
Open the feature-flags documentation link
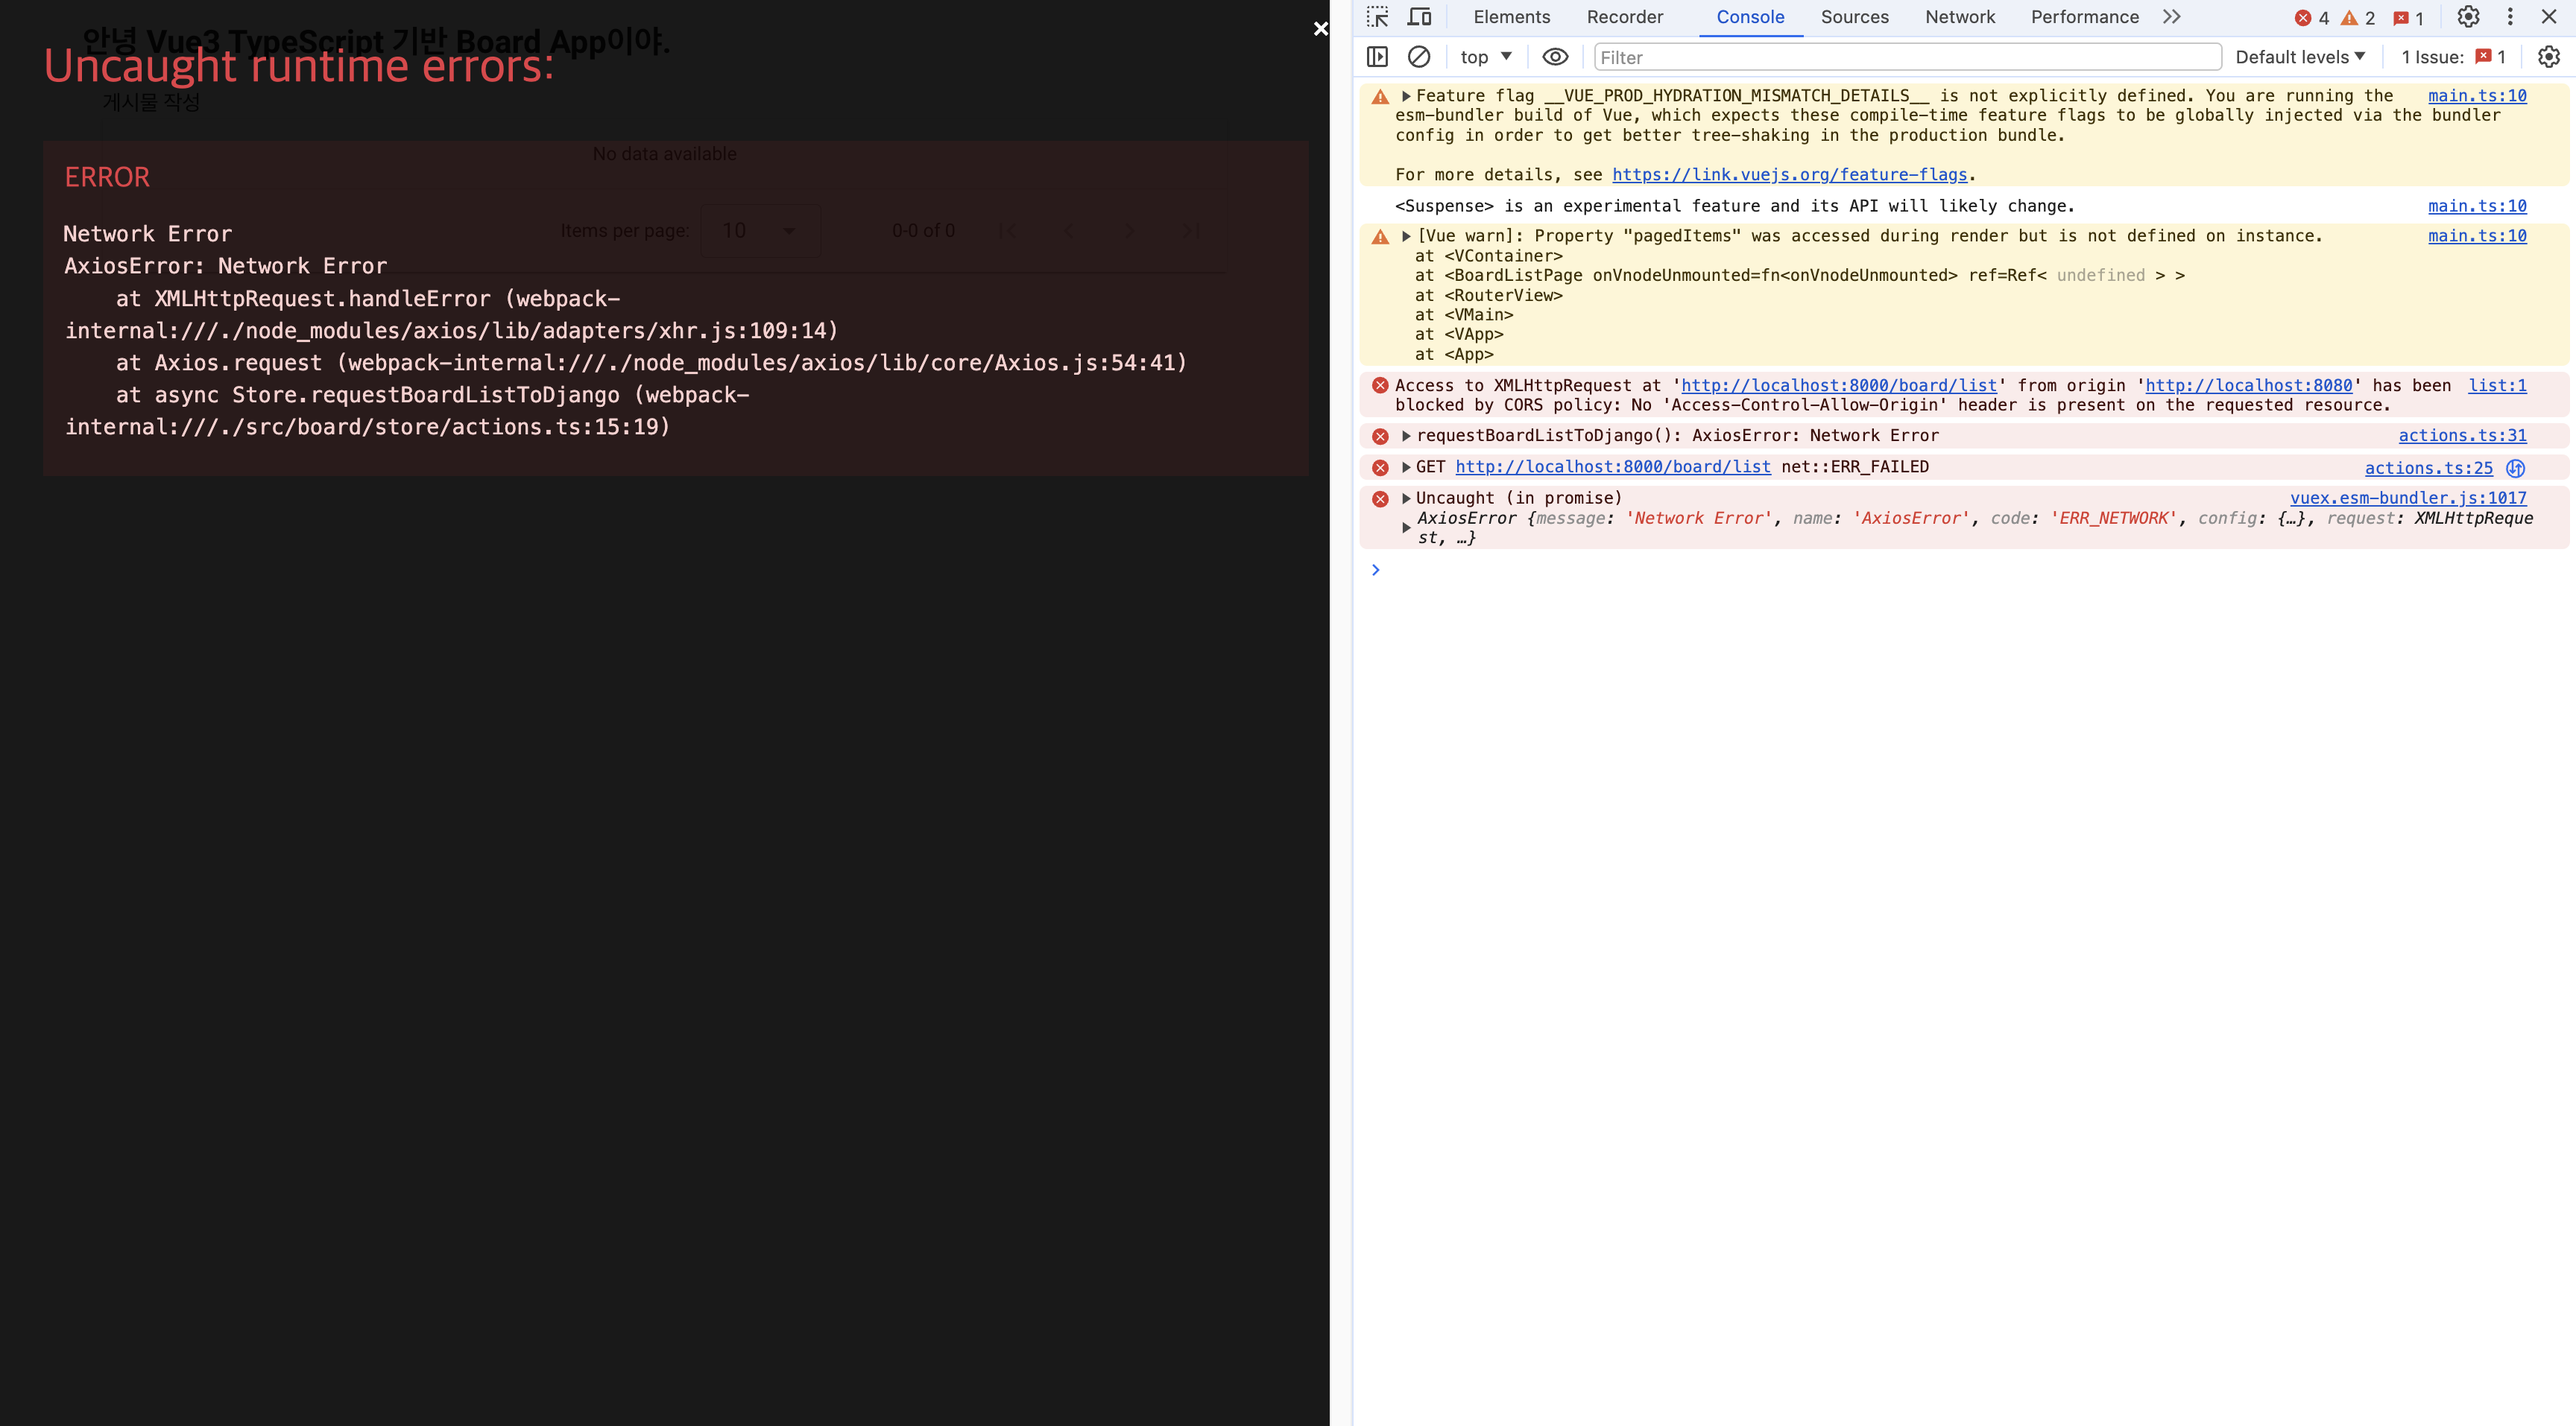(1789, 175)
